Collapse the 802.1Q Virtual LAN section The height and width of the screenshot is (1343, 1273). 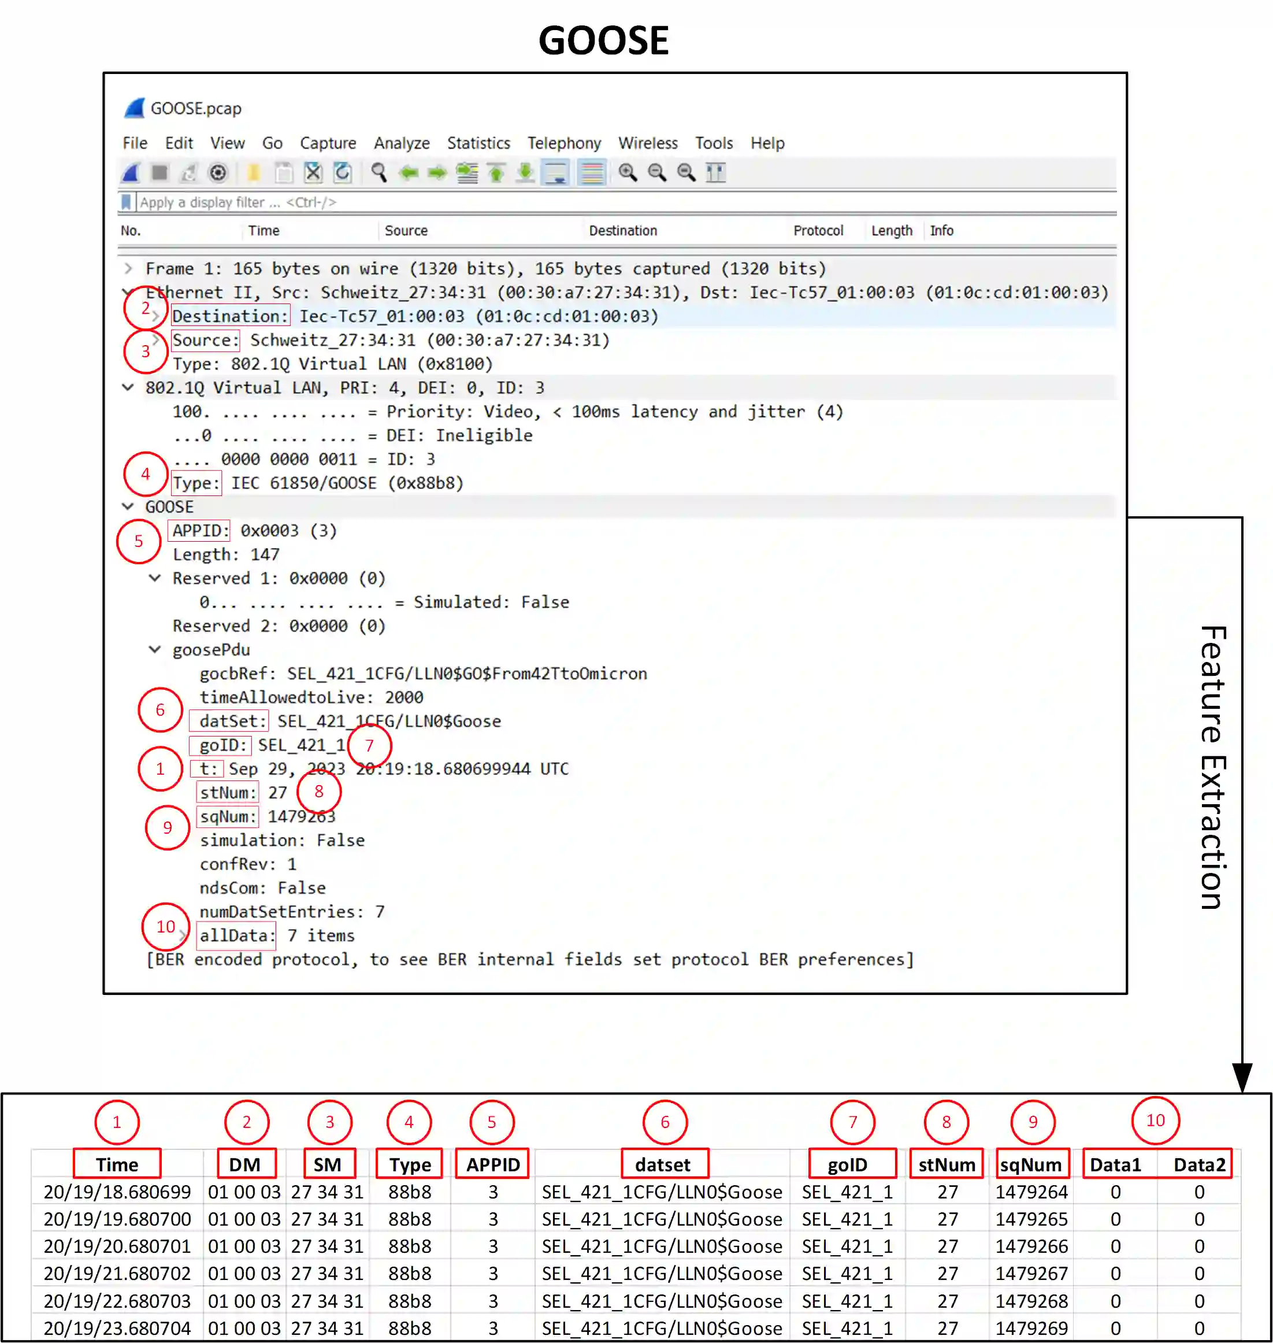128,388
